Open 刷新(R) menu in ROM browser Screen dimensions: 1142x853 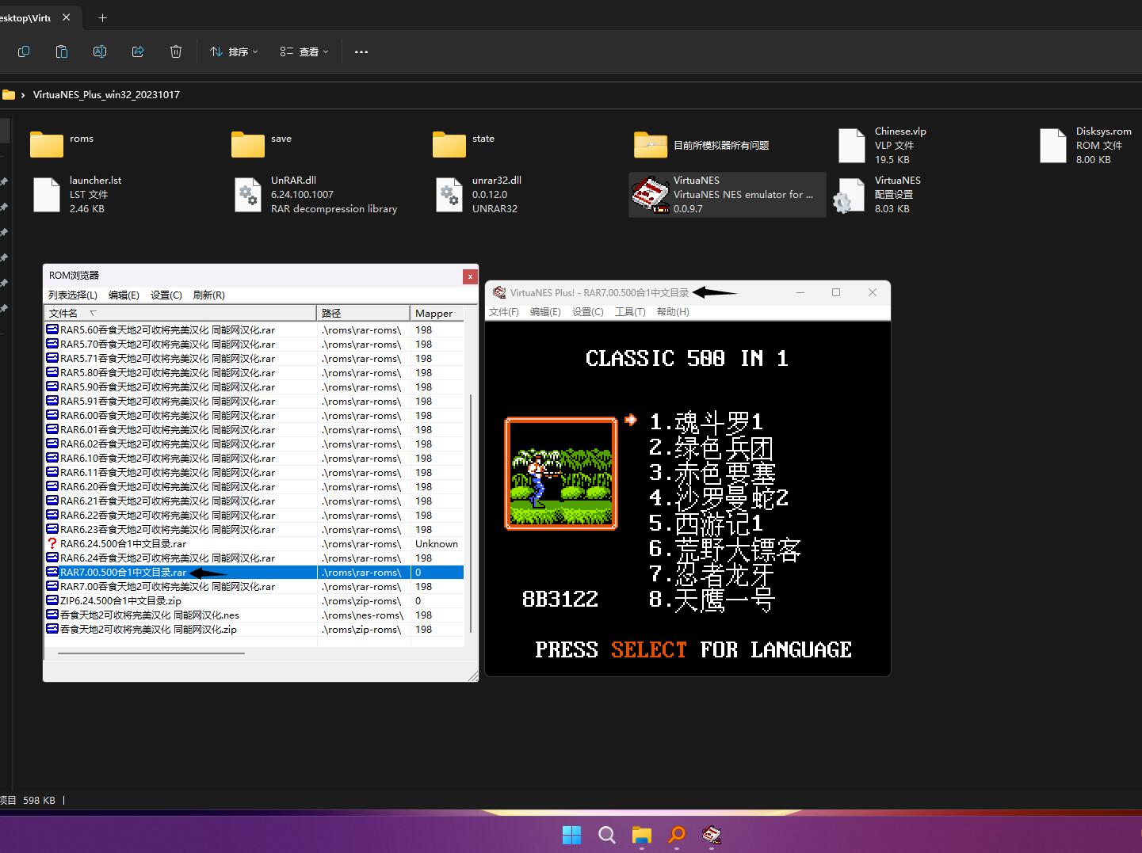click(209, 295)
